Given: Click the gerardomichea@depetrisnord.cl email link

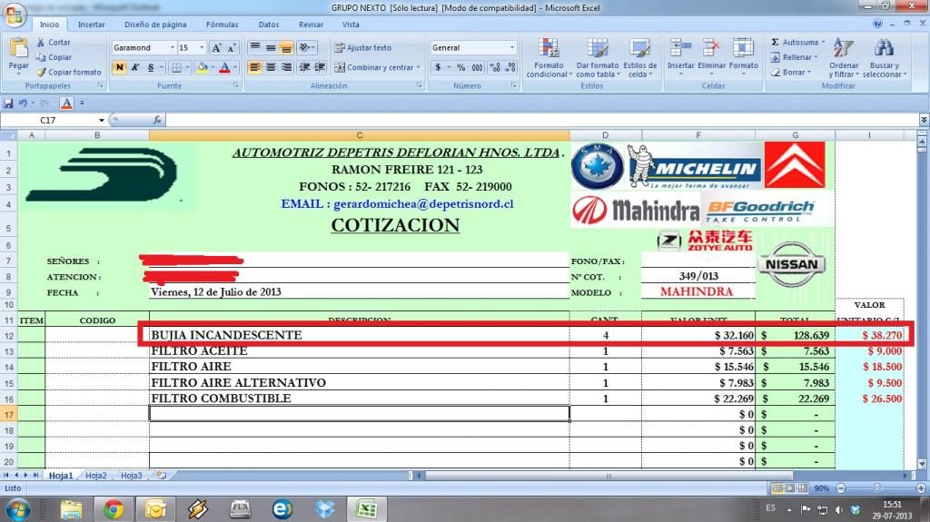Looking at the screenshot, I should 423,203.
